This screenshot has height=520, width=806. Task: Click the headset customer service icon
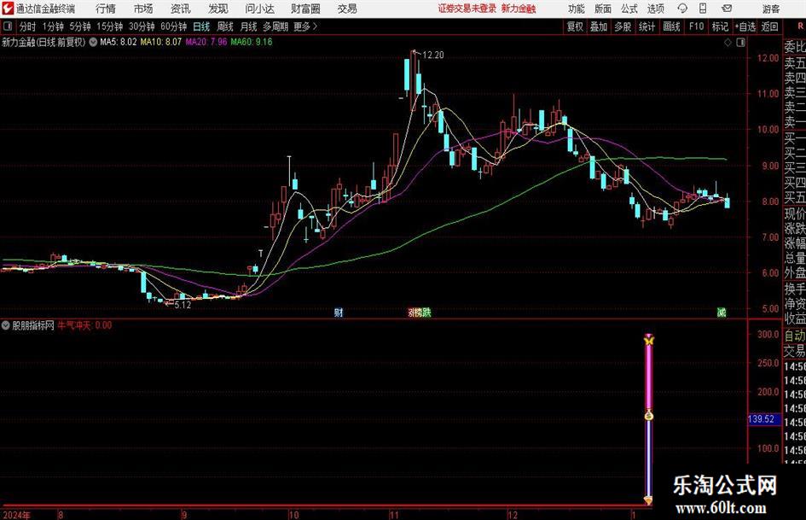(682, 9)
